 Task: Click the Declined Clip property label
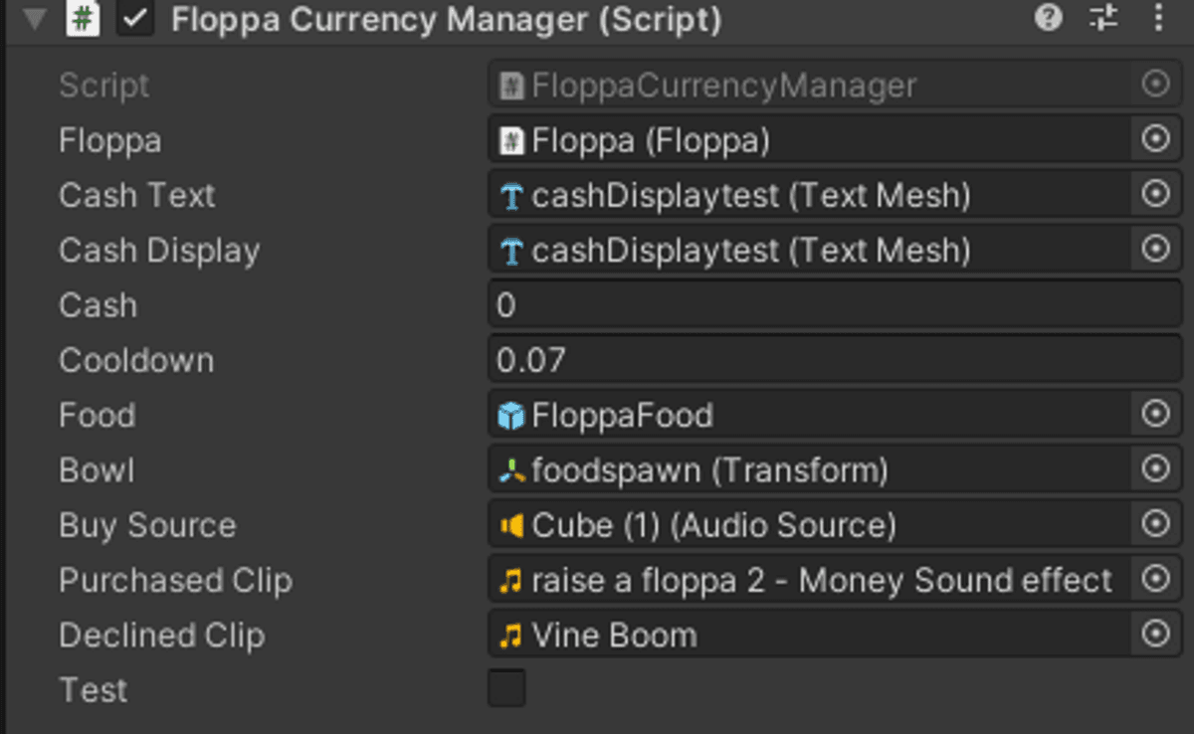tap(161, 635)
